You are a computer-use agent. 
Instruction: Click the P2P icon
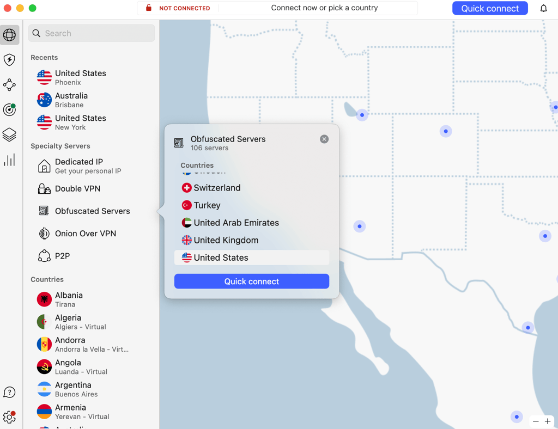[44, 256]
